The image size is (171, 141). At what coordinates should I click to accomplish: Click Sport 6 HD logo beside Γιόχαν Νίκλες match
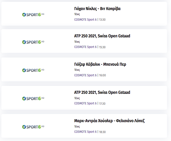(33, 15)
